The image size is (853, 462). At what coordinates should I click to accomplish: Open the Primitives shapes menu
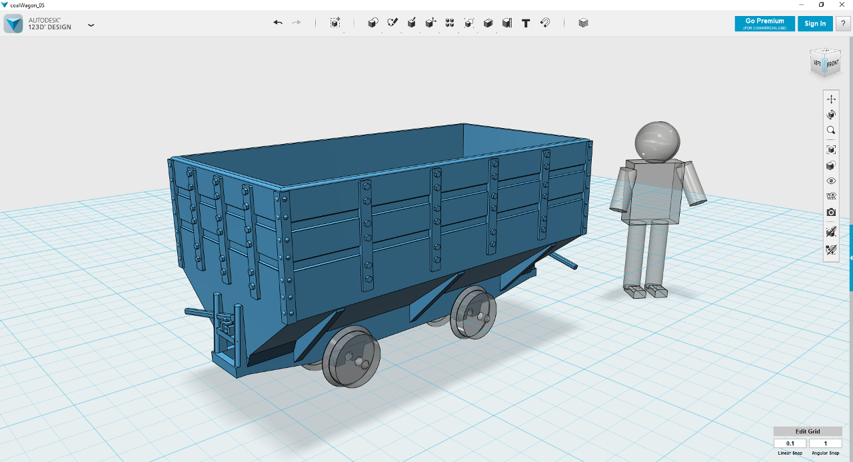pyautogui.click(x=373, y=23)
